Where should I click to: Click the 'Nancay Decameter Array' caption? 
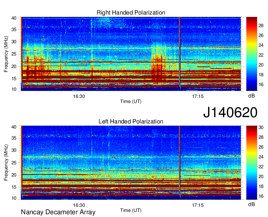point(58,212)
